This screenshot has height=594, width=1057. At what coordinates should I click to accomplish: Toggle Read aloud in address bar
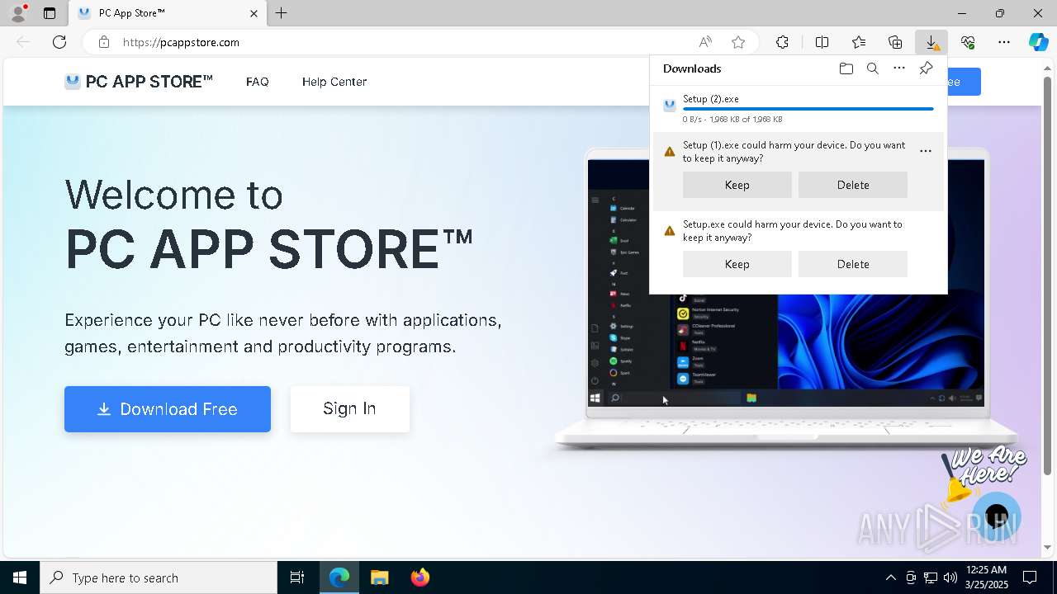(x=705, y=42)
